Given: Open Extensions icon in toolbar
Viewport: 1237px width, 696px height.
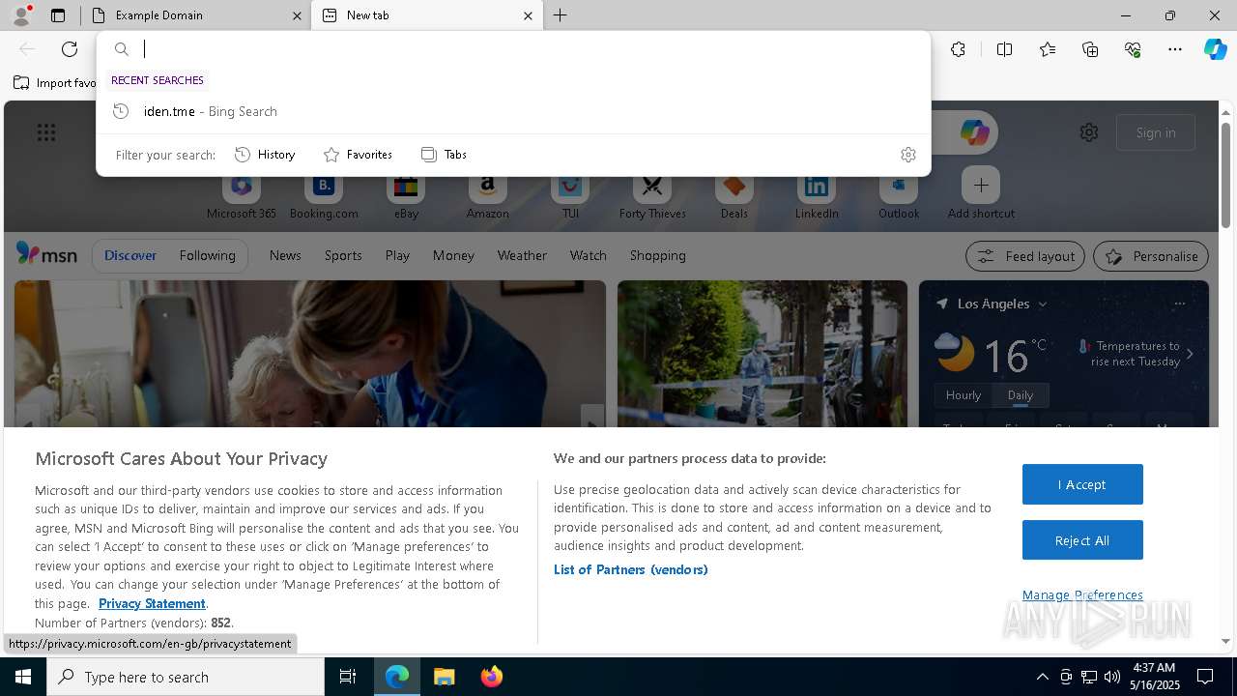Looking at the screenshot, I should pyautogui.click(x=958, y=49).
